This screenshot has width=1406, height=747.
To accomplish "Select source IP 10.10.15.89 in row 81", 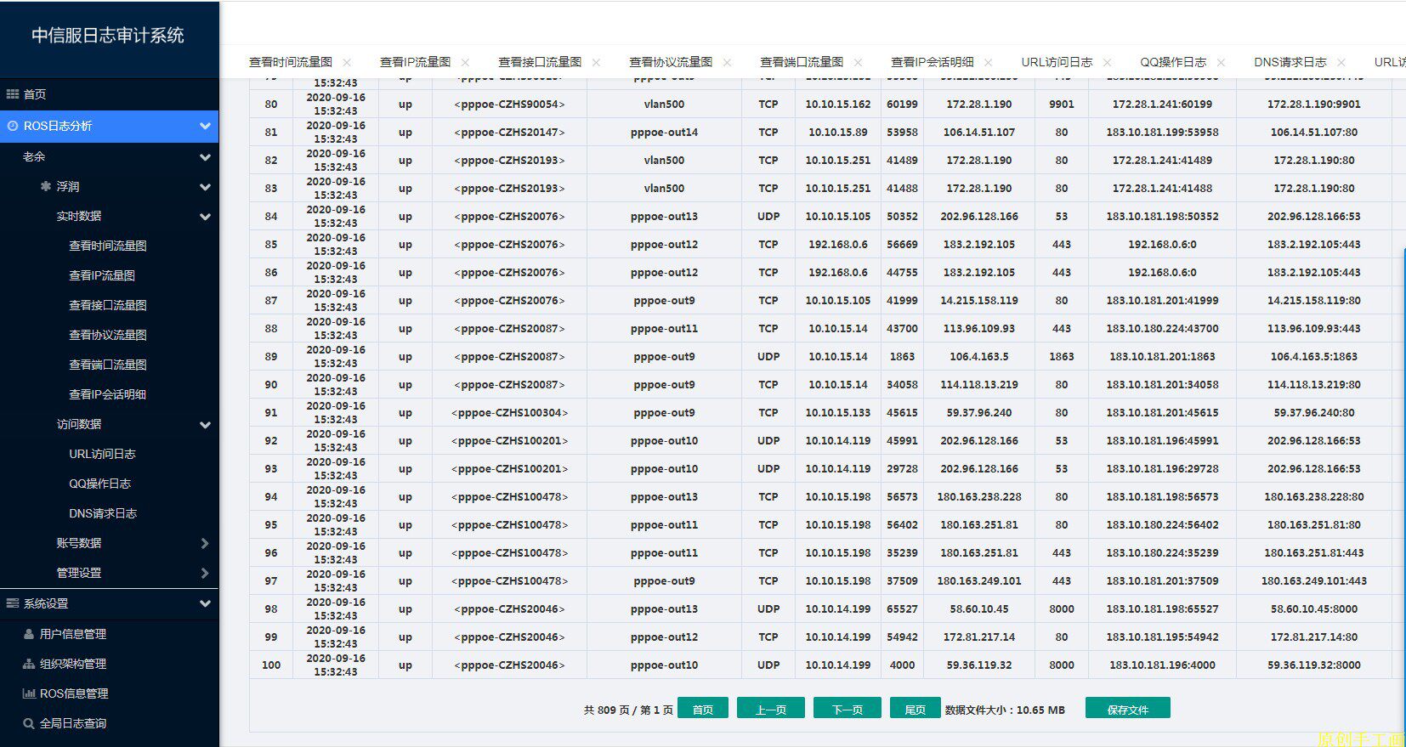I will [x=838, y=133].
